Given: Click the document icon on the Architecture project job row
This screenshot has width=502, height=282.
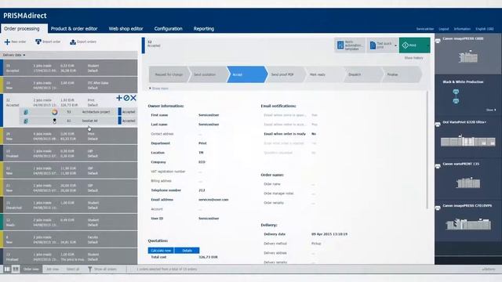Looking at the screenshot, I should (x=26, y=112).
